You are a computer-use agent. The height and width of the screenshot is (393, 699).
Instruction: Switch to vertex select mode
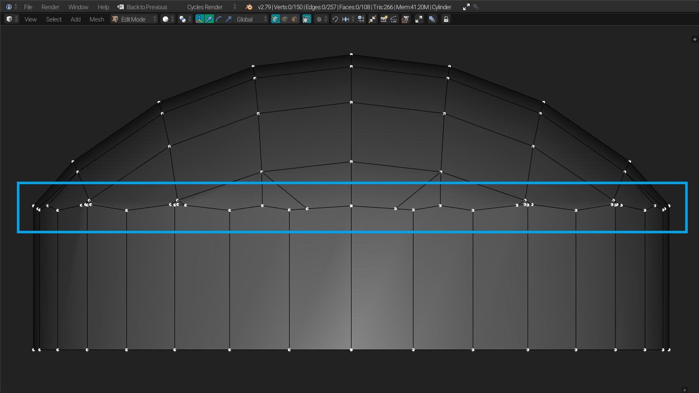tap(275, 19)
